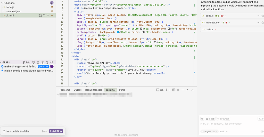Kill terminal with trash icon

pyautogui.click(x=178, y=90)
